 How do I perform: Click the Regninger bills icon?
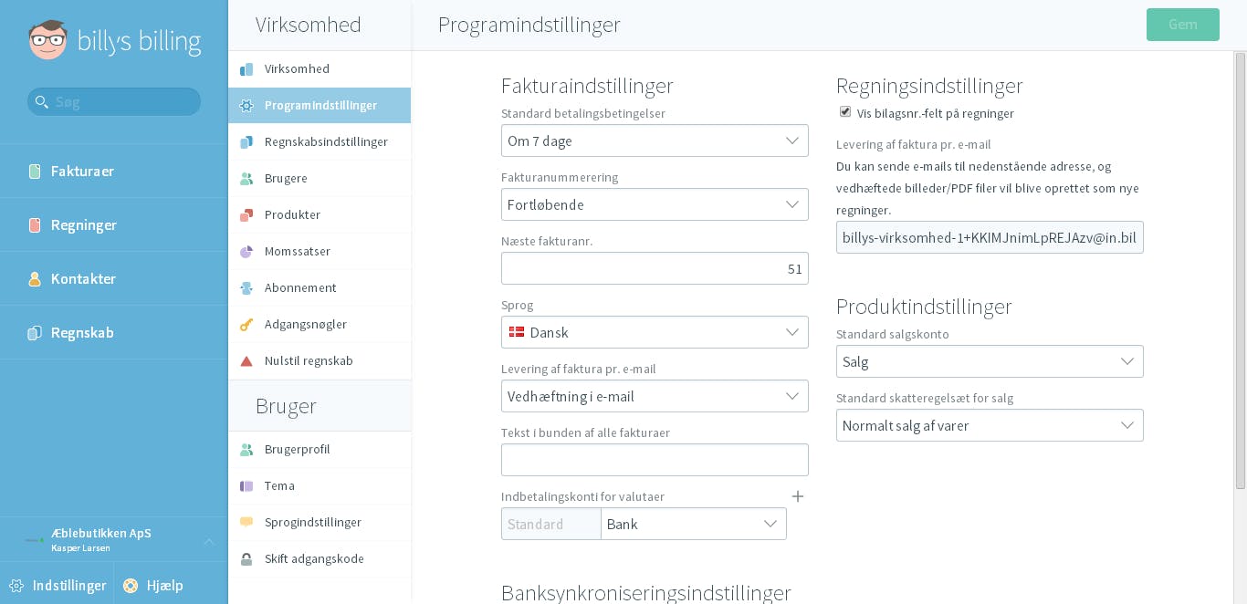(x=35, y=225)
